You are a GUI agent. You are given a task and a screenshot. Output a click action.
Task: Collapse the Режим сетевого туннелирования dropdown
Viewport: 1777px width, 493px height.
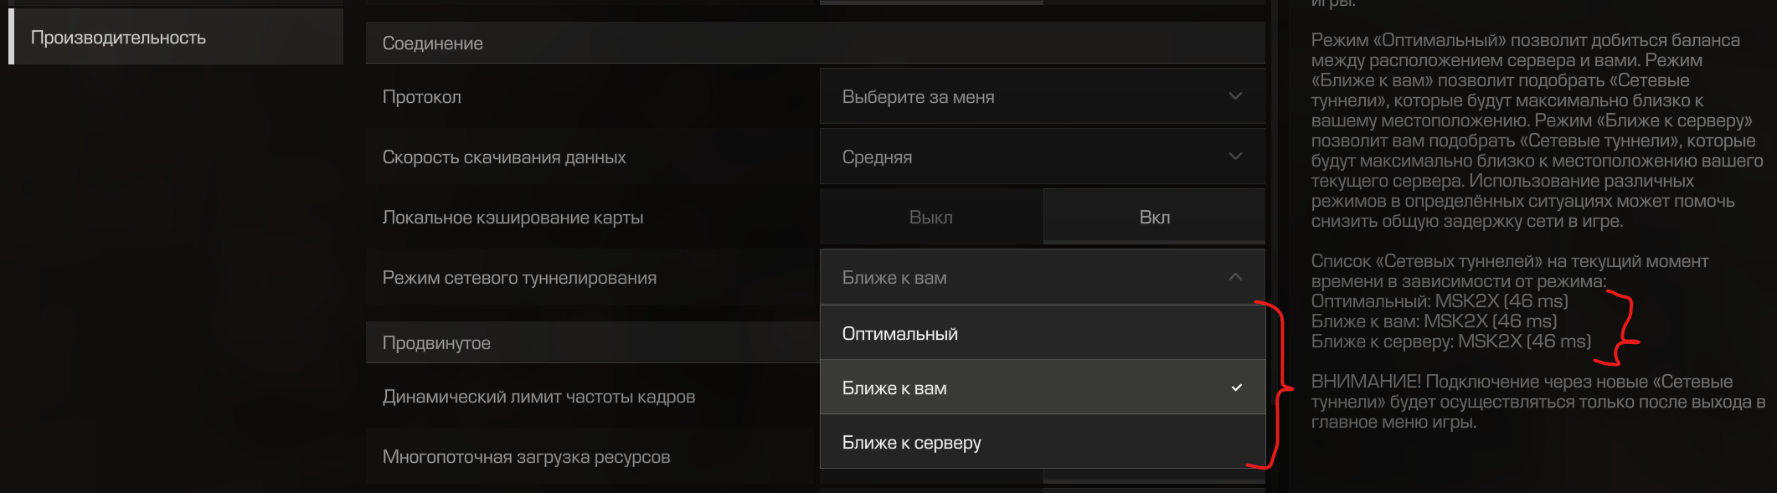point(1042,278)
